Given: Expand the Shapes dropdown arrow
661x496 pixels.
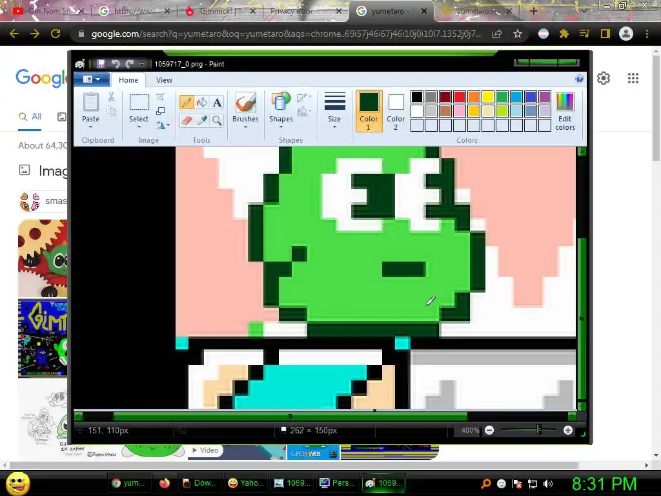Looking at the screenshot, I should pyautogui.click(x=281, y=127).
